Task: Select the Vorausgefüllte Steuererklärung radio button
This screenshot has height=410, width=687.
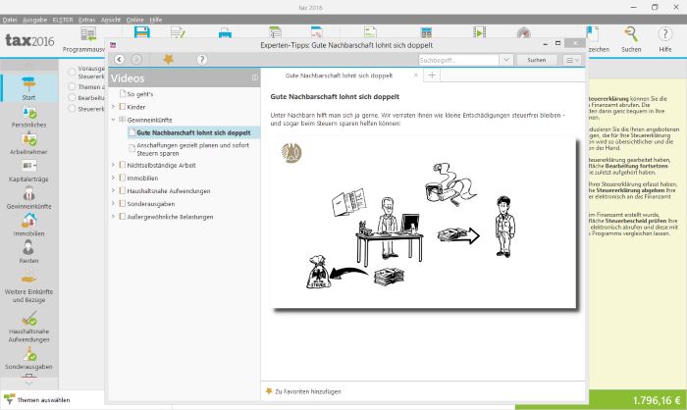Action: [x=72, y=73]
